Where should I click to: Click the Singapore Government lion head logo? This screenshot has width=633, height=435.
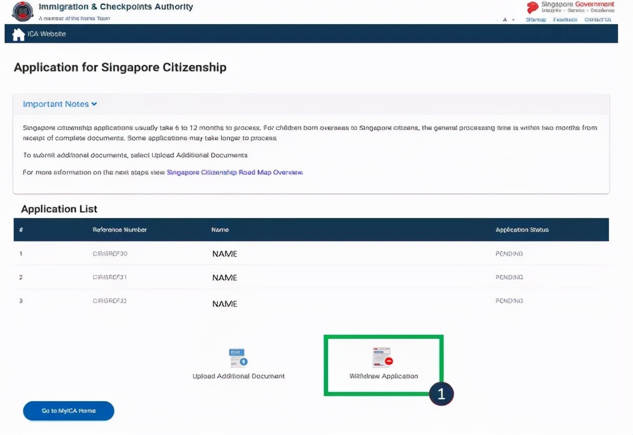(x=532, y=7)
